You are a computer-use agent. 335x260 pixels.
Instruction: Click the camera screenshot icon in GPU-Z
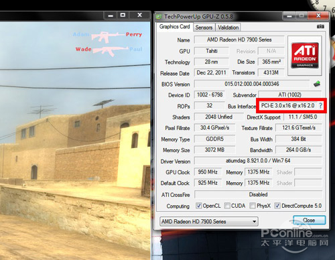click(x=320, y=27)
